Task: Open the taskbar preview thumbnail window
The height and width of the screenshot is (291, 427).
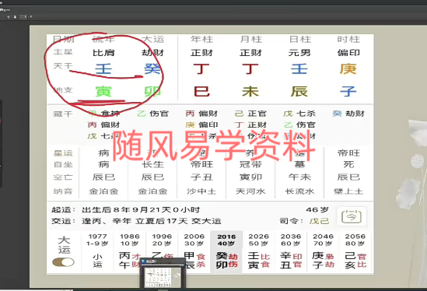Action: point(163,273)
